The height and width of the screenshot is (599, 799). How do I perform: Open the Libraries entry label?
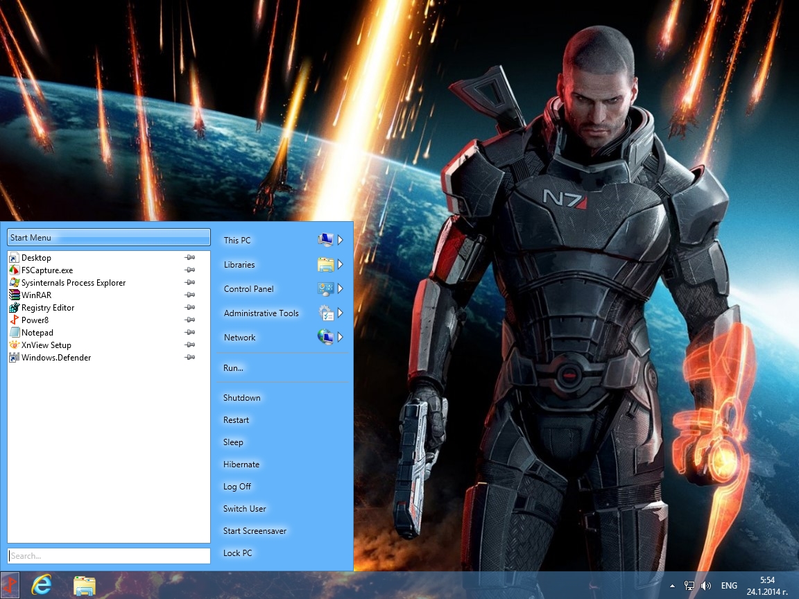click(x=239, y=264)
